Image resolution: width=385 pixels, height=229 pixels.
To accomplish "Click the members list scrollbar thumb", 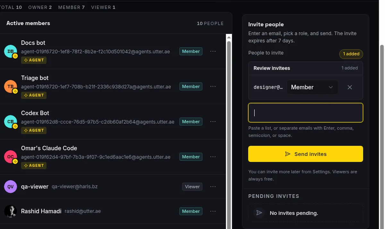I will (229, 135).
